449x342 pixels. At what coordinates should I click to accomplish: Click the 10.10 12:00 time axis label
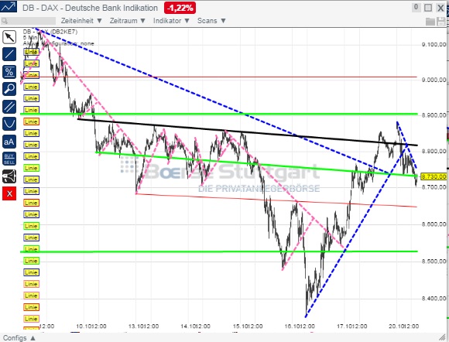click(x=91, y=327)
